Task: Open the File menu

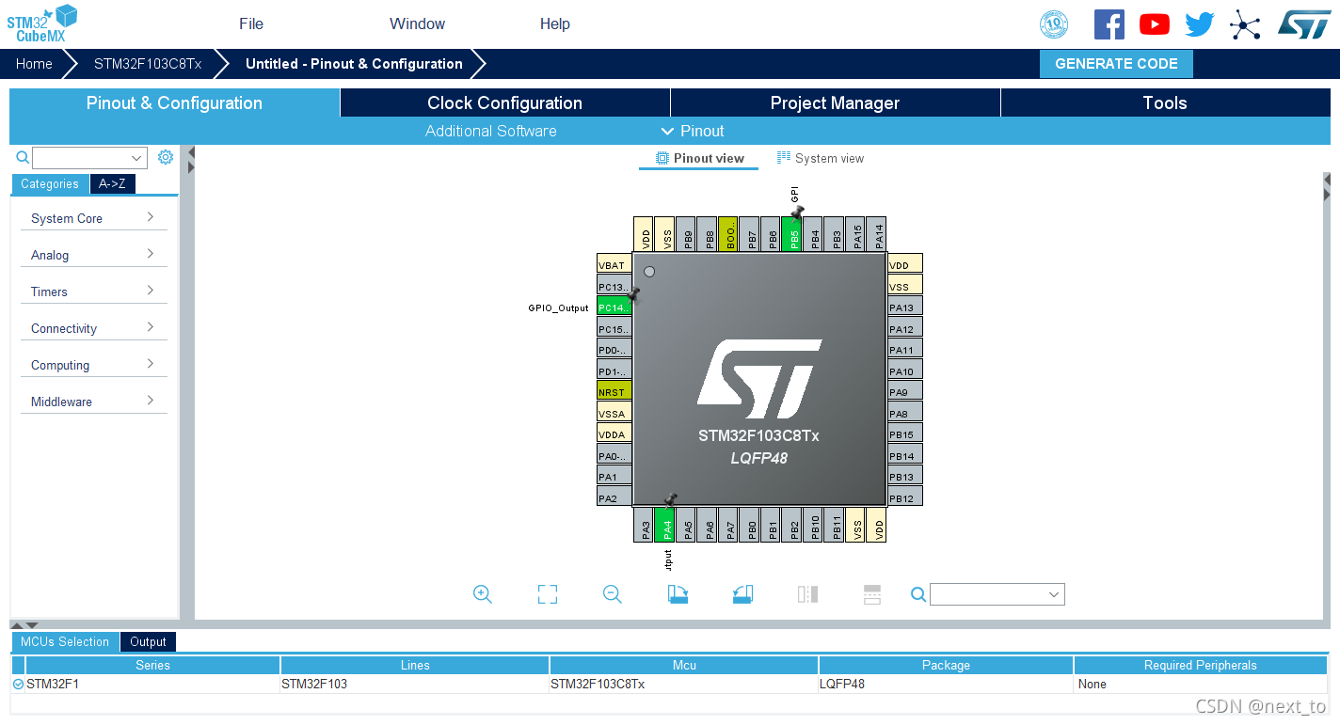Action: pos(251,24)
